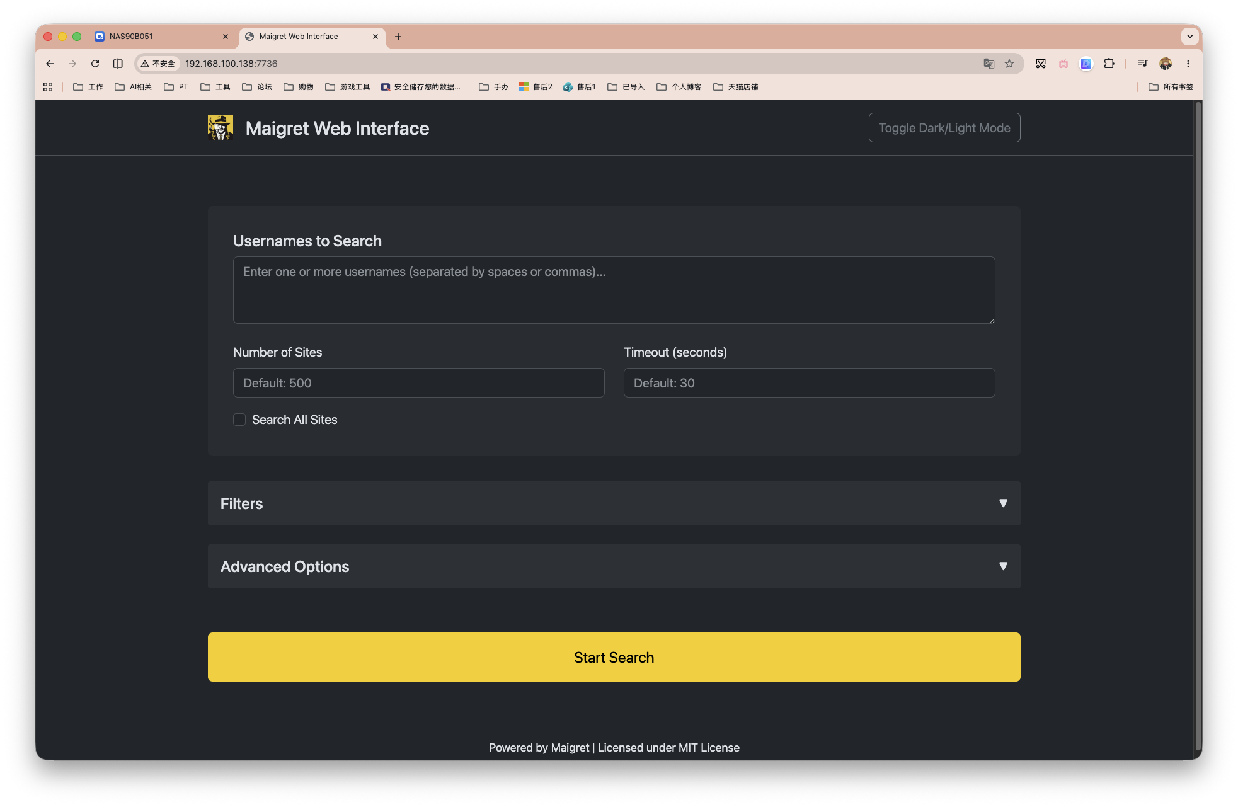Screen dimensions: 1238x807
Task: Open the Chrome three-dot menu
Action: pos(1188,64)
